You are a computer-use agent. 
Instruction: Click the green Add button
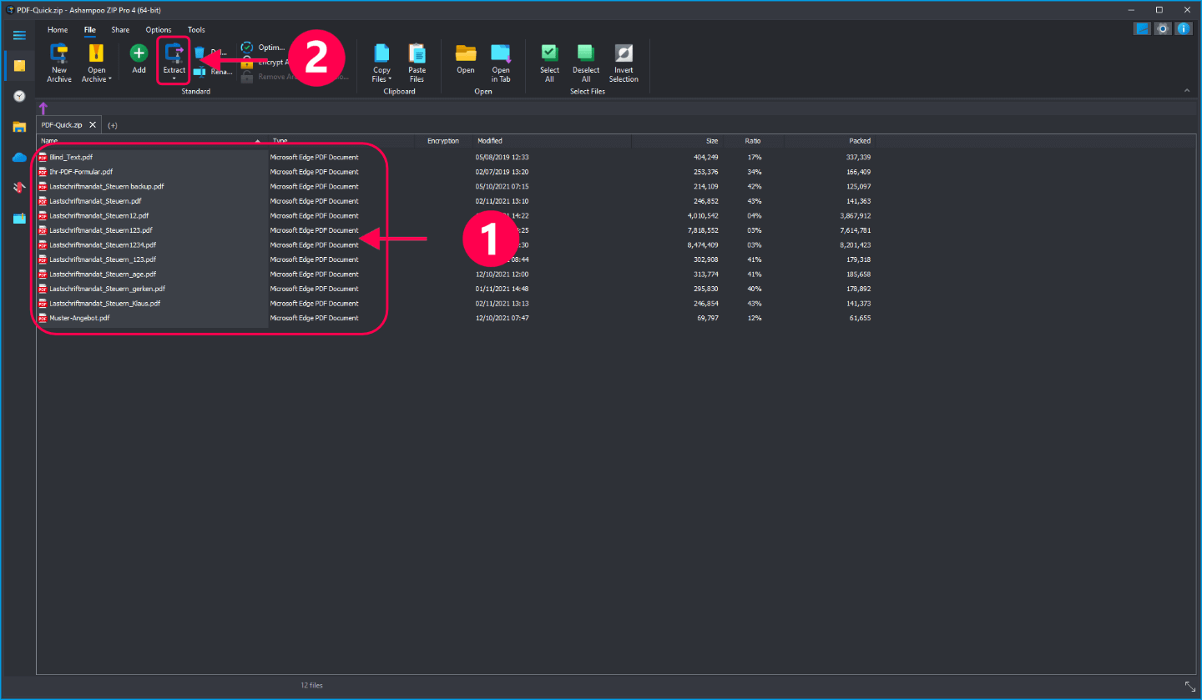139,53
